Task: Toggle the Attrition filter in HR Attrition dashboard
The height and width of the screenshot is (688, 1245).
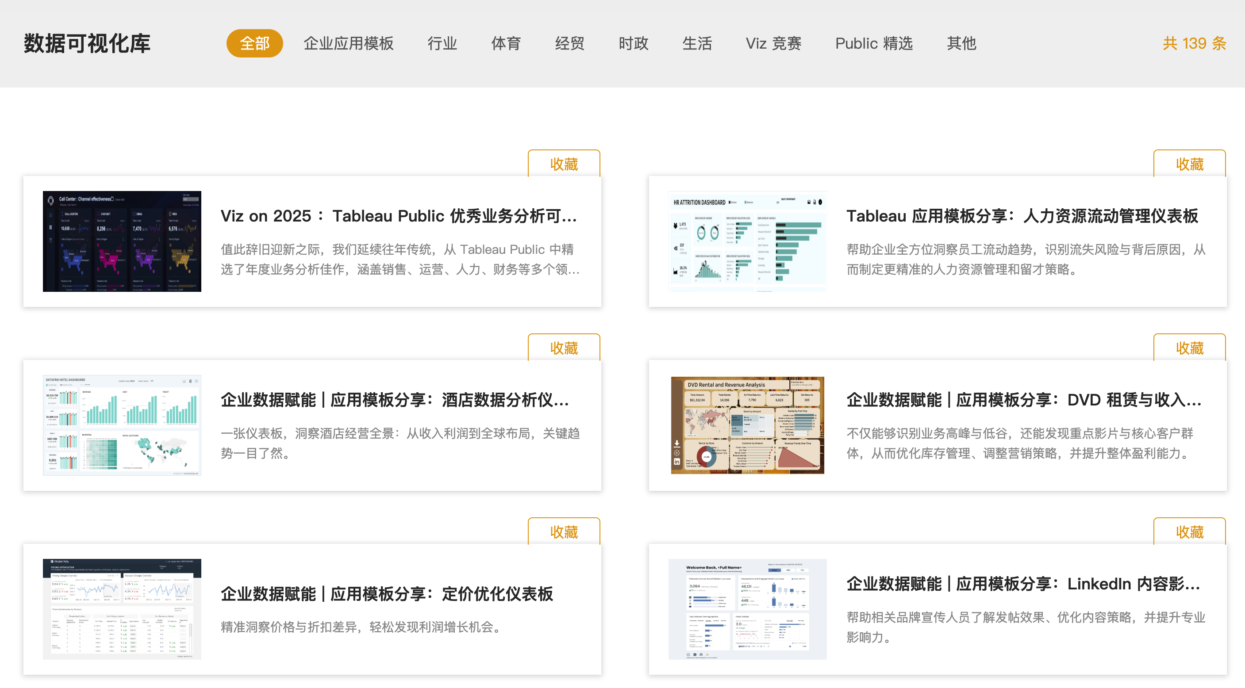Action: (x=730, y=203)
